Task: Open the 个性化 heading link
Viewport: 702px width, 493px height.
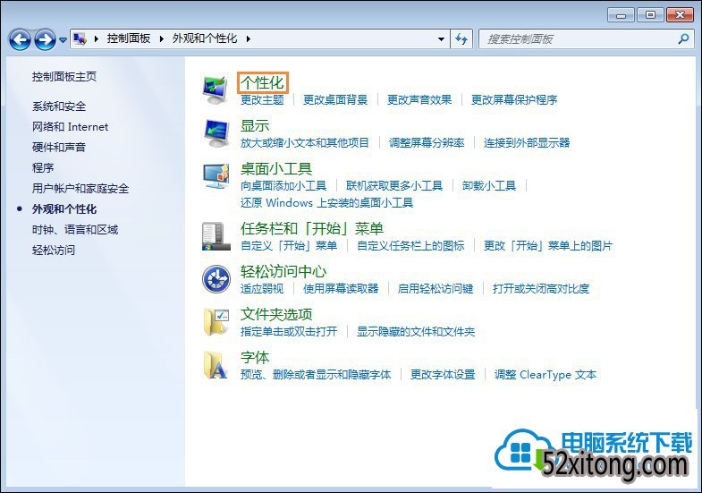Action: (x=262, y=83)
